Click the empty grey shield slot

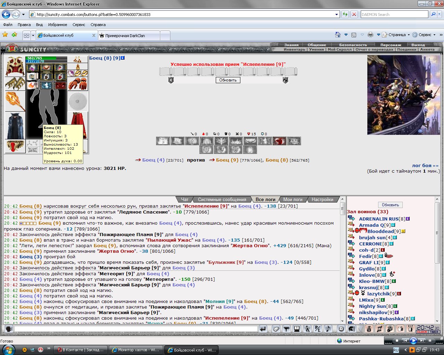click(x=78, y=101)
